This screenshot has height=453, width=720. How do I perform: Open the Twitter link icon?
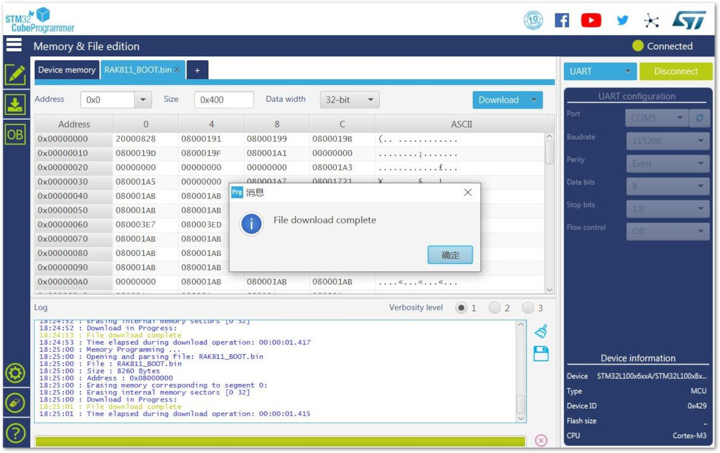[x=623, y=20]
